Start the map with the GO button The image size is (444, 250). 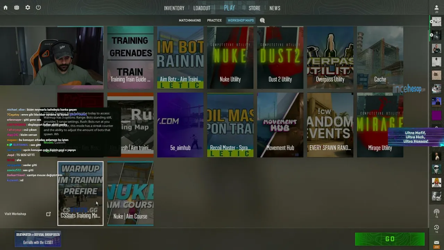(x=390, y=239)
